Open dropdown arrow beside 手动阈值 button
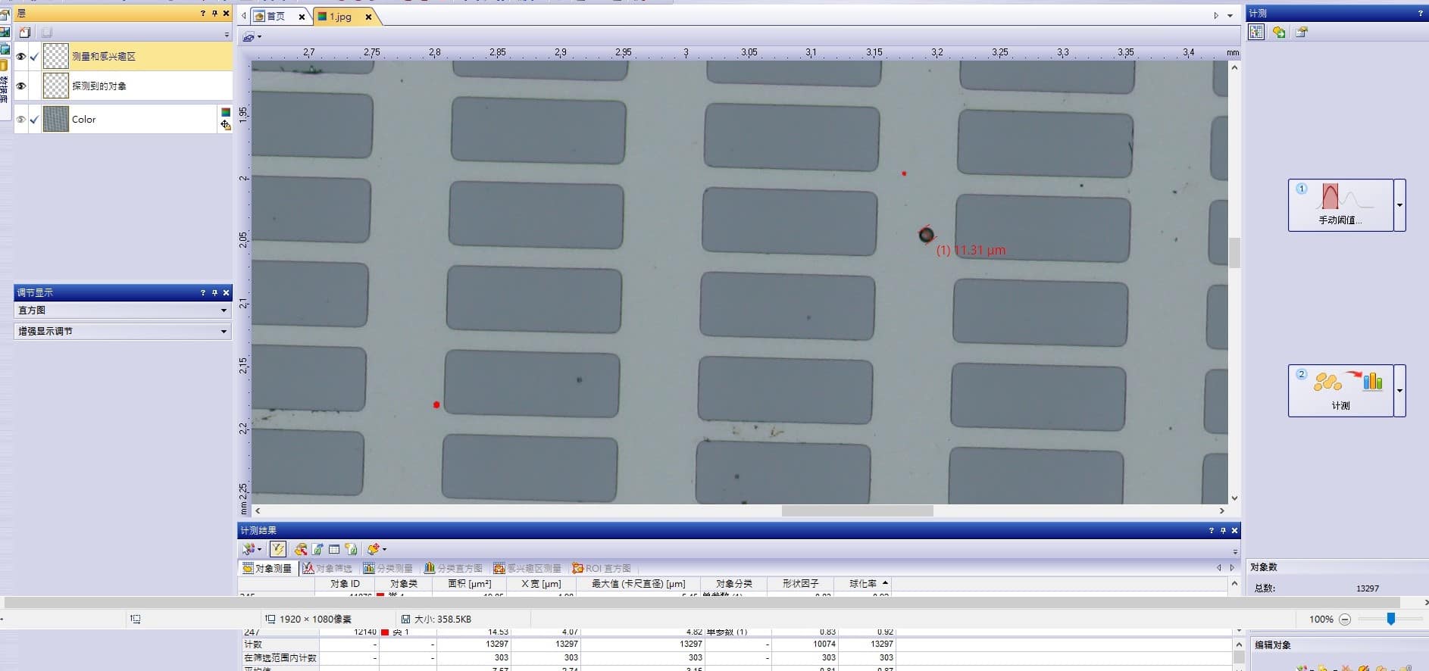The width and height of the screenshot is (1429, 671). click(x=1399, y=205)
